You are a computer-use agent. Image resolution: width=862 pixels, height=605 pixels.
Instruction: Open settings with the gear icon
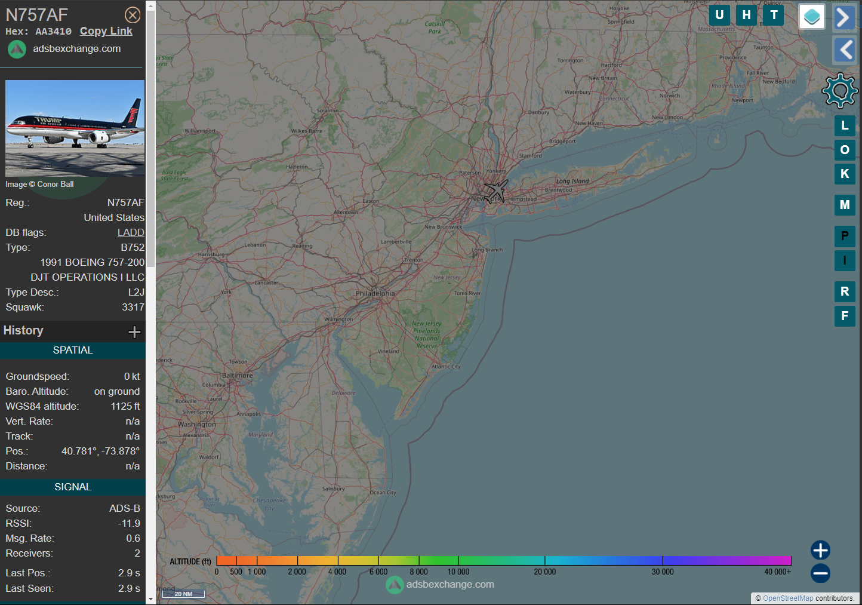coord(840,91)
